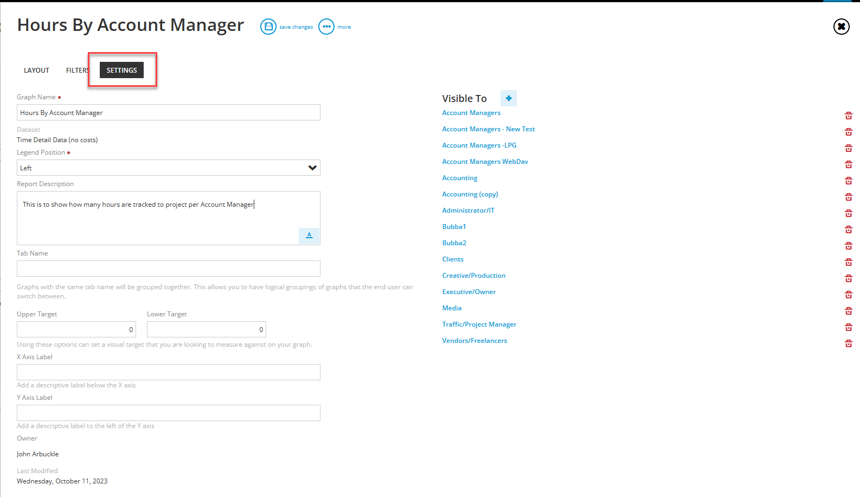Open the Accounting (copy) link
This screenshot has height=497, width=860.
470,194
